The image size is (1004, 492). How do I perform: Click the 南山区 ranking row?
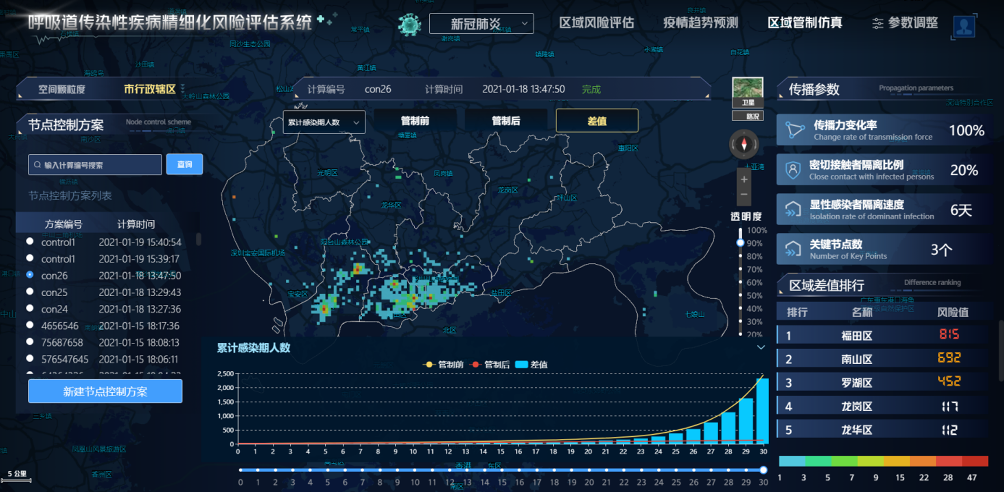coord(882,358)
